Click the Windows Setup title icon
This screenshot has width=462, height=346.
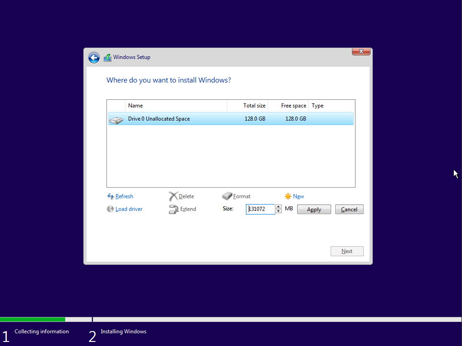[107, 58]
